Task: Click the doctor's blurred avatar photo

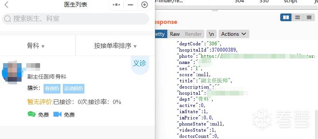Action: click(12, 72)
